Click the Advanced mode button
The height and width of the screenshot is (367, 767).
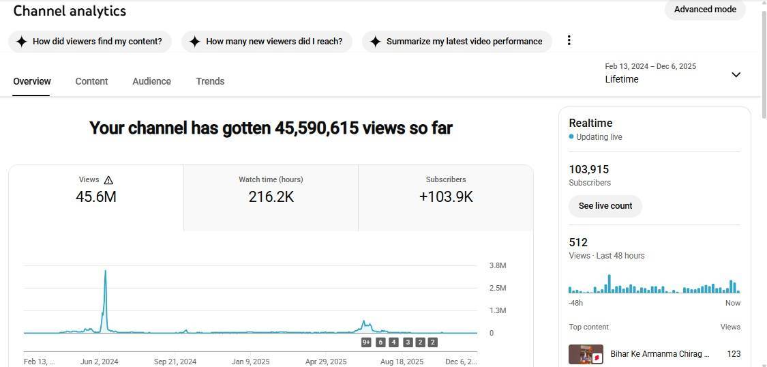[x=705, y=10]
